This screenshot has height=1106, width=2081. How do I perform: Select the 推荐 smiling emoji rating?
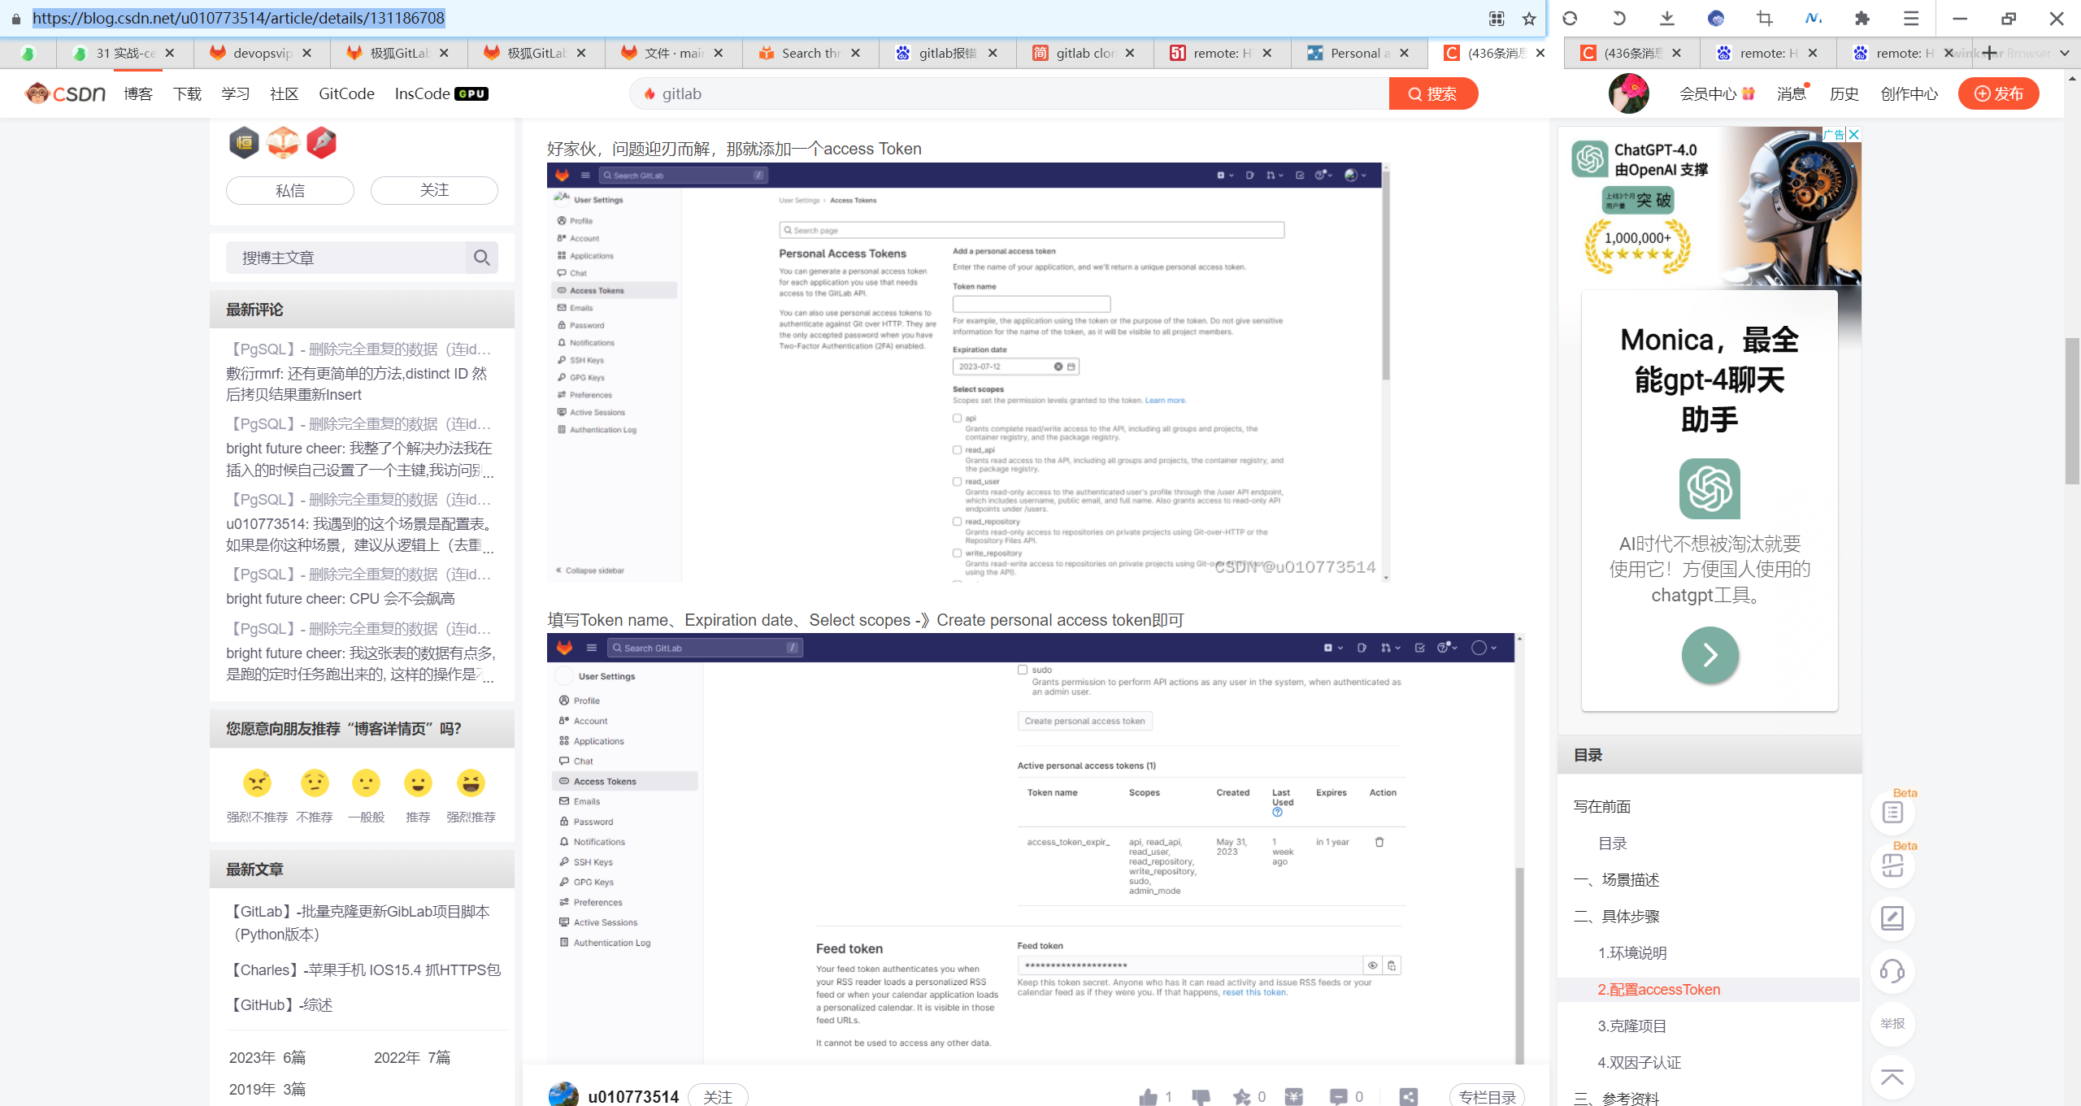point(418,783)
